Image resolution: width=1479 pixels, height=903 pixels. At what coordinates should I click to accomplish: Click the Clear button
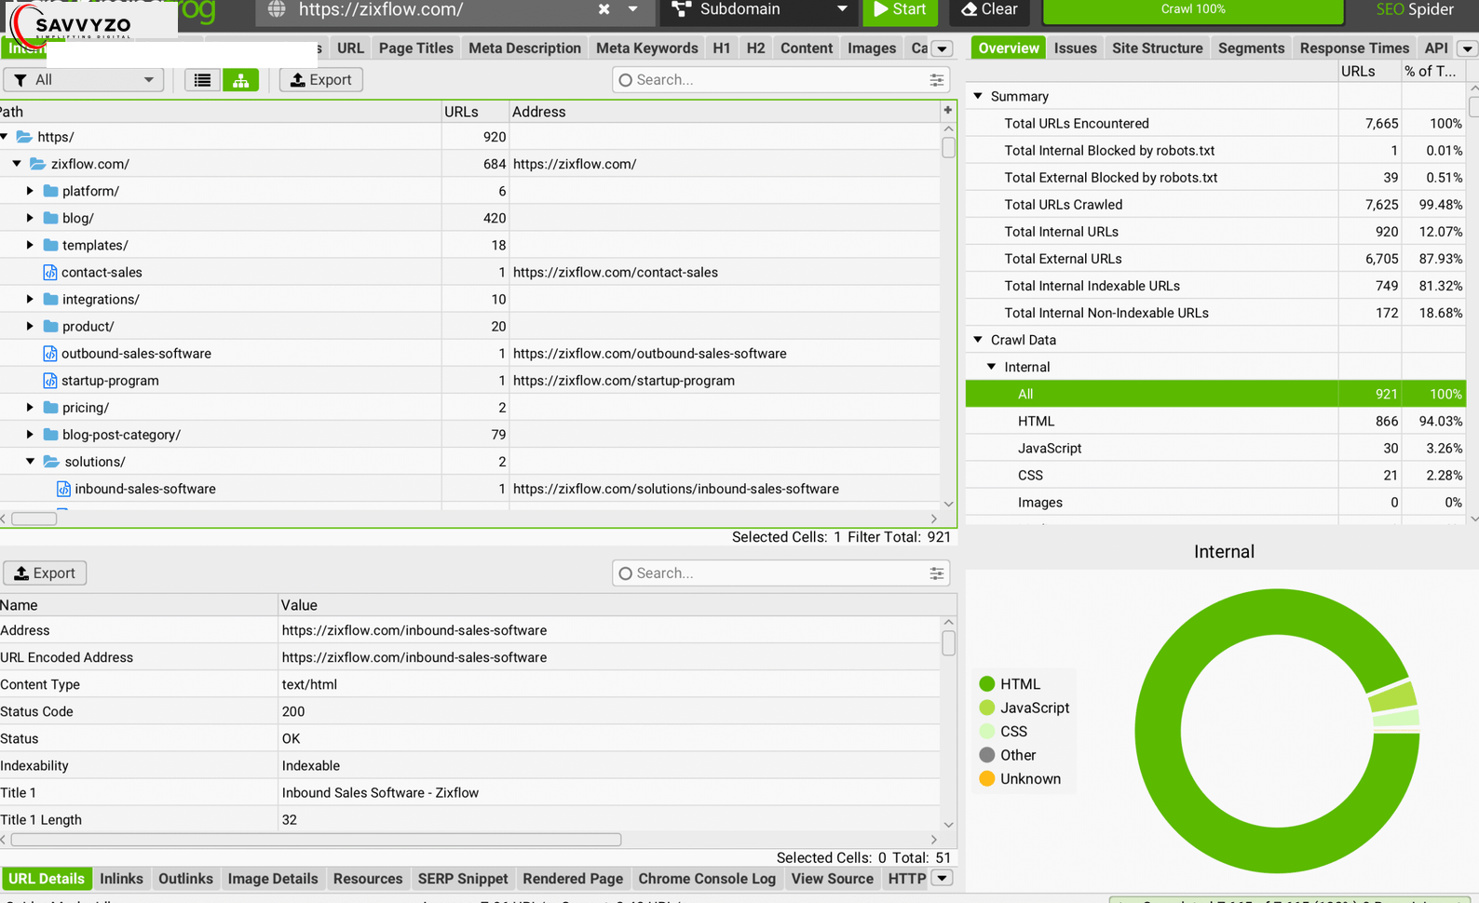(990, 10)
